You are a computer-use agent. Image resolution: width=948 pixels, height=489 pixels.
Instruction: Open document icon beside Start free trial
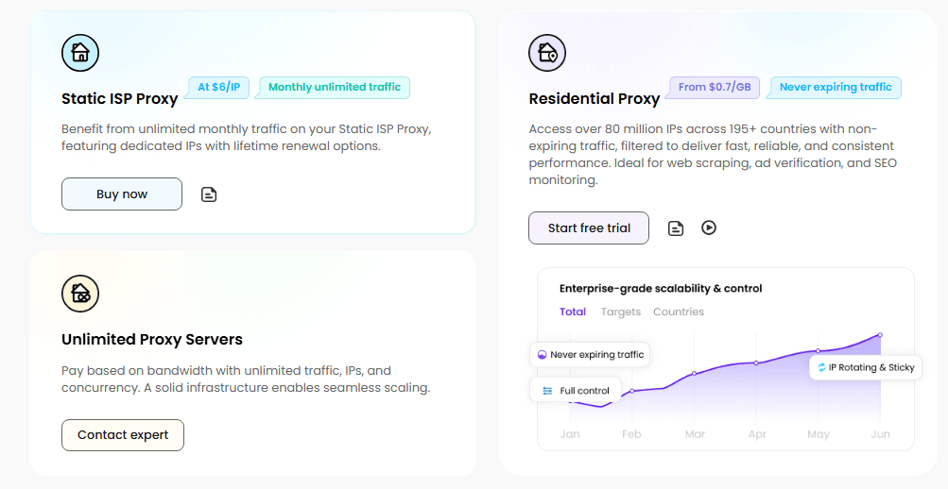tap(676, 228)
